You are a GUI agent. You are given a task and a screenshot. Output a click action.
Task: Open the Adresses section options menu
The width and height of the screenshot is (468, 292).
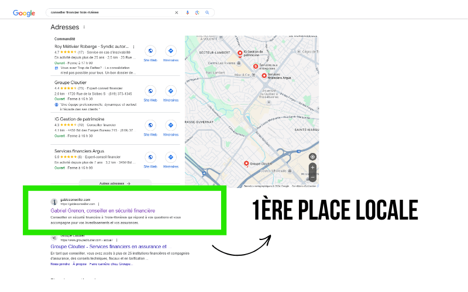pos(84,27)
